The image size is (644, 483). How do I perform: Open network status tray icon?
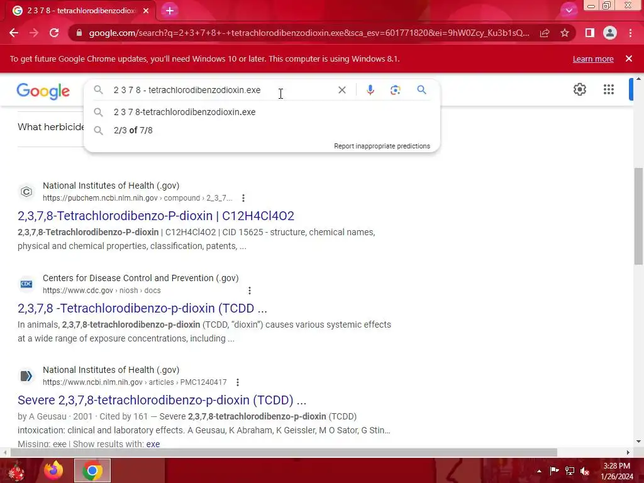(x=570, y=470)
